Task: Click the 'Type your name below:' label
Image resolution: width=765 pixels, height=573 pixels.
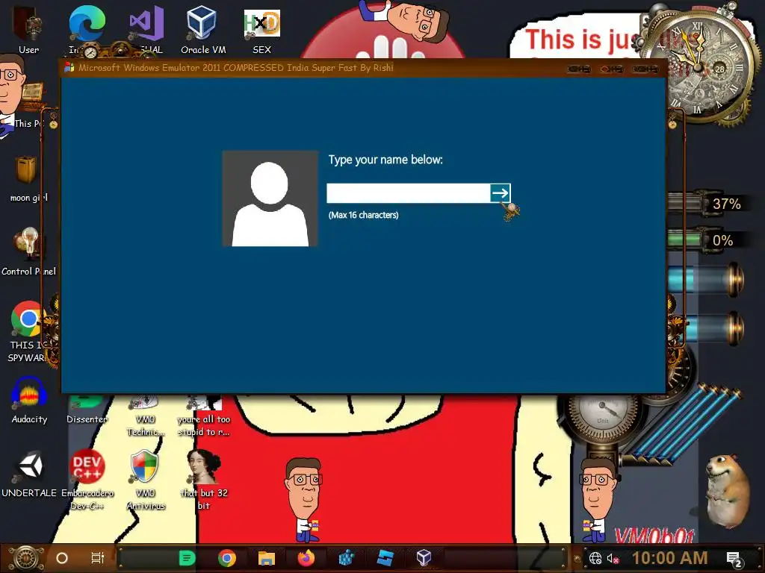Action: point(385,160)
